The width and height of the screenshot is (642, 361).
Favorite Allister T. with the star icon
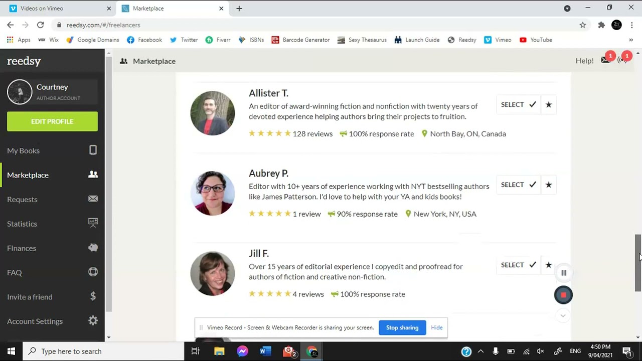point(549,105)
